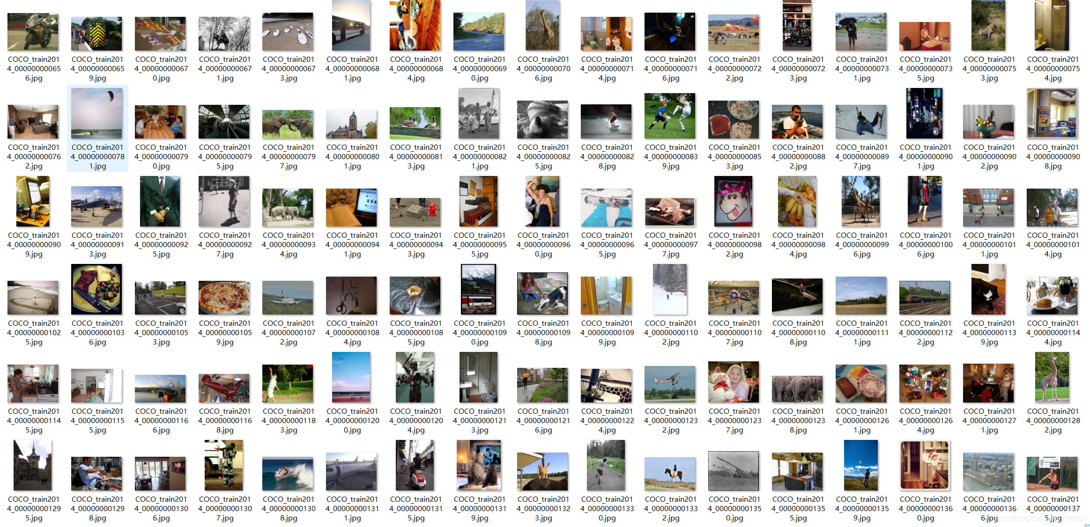The width and height of the screenshot is (1090, 527).
Task: Select the two elephants photo 0797.jpg
Action: pyautogui.click(x=288, y=124)
